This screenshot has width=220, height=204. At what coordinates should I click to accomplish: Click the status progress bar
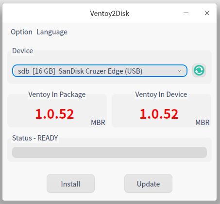[109, 152]
